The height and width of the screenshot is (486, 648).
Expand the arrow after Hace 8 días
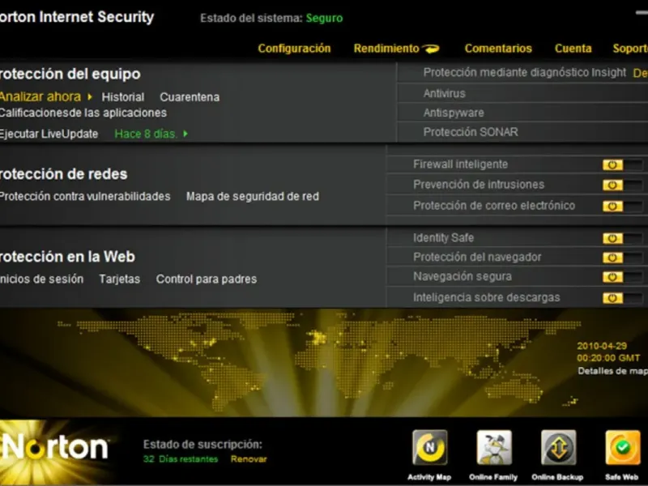pyautogui.click(x=185, y=134)
